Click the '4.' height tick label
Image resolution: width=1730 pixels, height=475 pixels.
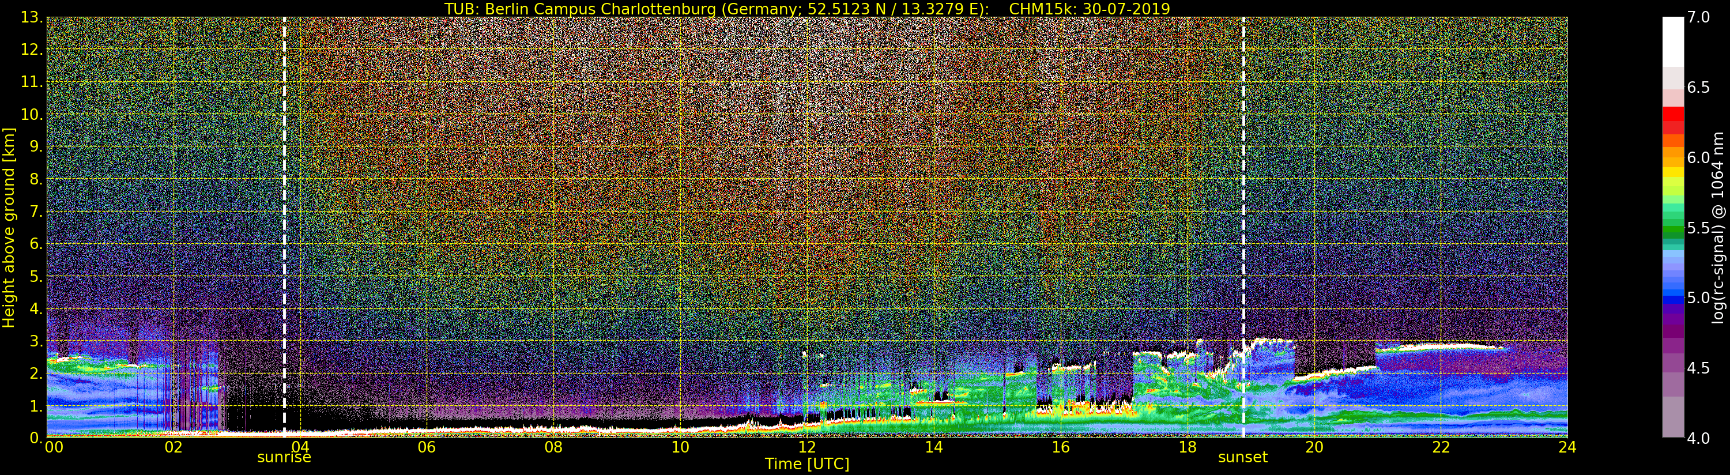pos(36,308)
